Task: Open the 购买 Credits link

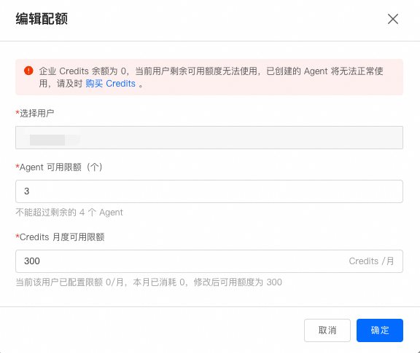Action: click(110, 84)
